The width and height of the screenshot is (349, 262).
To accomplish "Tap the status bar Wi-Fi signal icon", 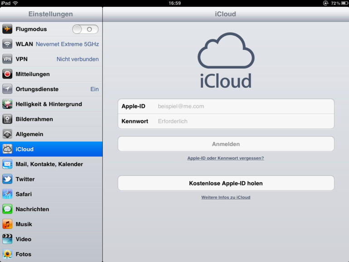I will click(x=15, y=3).
